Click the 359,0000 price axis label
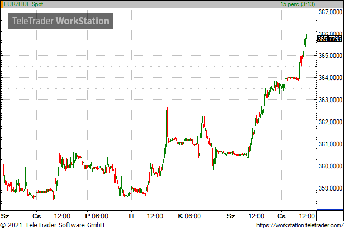This screenshot has height=230, width=344. [330, 188]
